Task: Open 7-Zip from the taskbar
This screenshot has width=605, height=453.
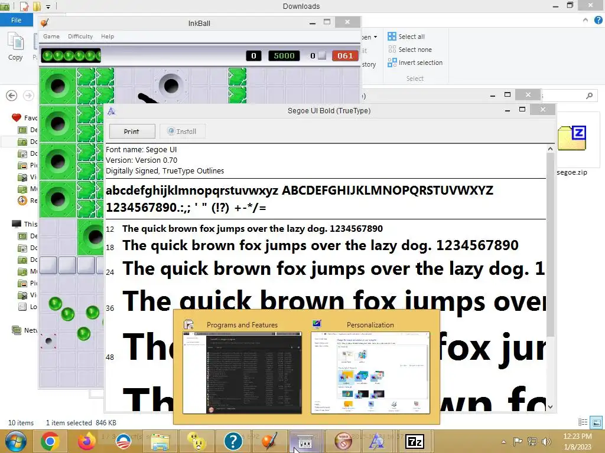Action: 414,441
